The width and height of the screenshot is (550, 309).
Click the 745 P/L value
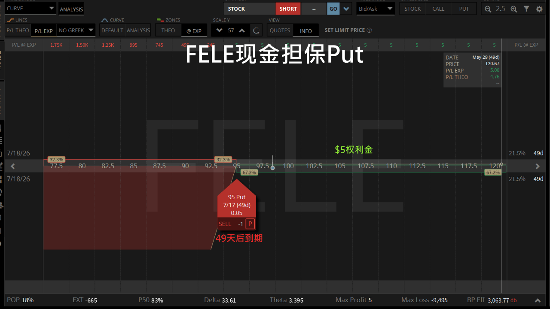coord(159,45)
